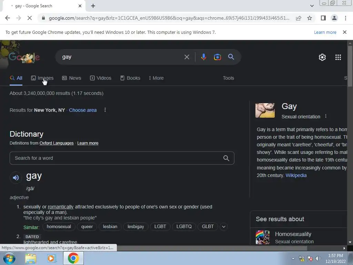Open Google apps grid
This screenshot has width=353, height=265.
[338, 57]
